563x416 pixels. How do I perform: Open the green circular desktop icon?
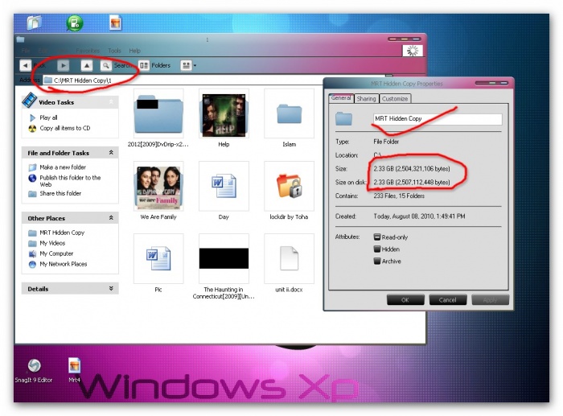(x=75, y=23)
